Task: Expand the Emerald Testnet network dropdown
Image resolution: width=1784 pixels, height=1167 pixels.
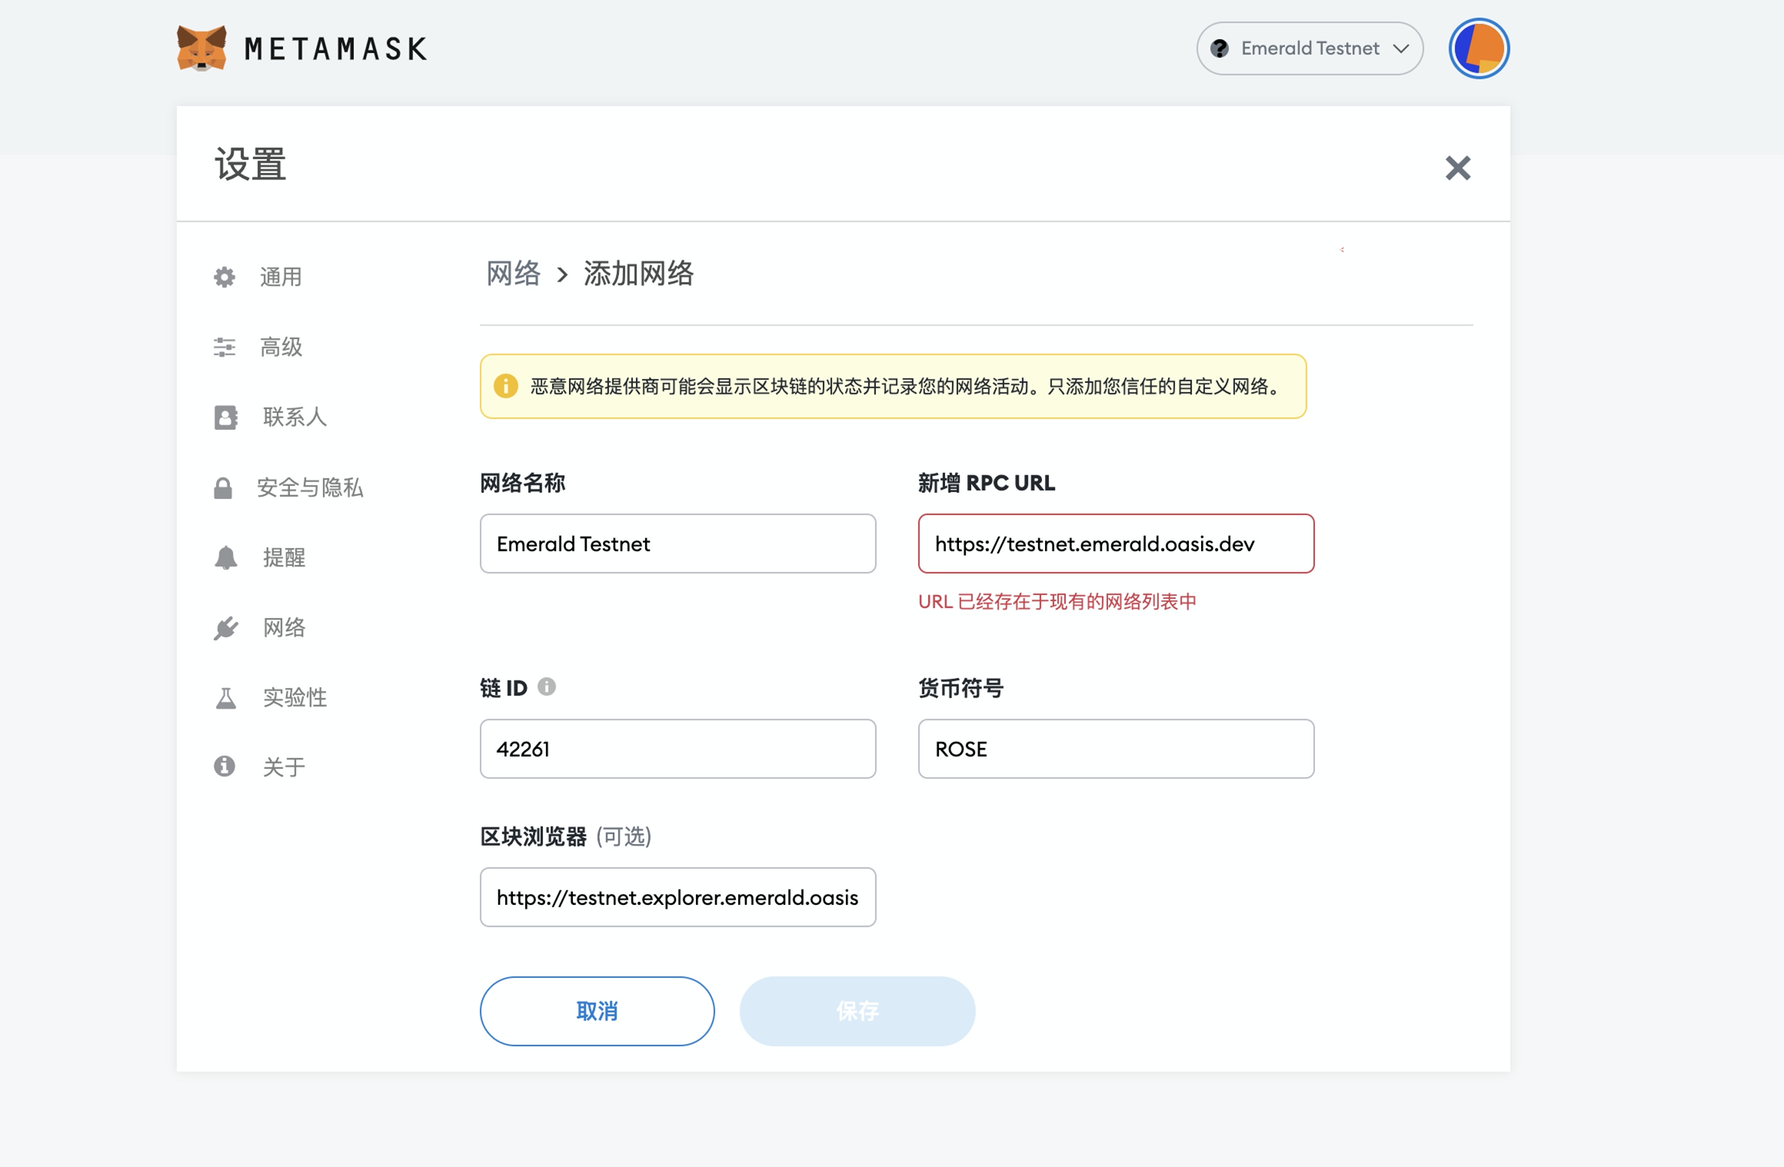Action: pos(1309,48)
